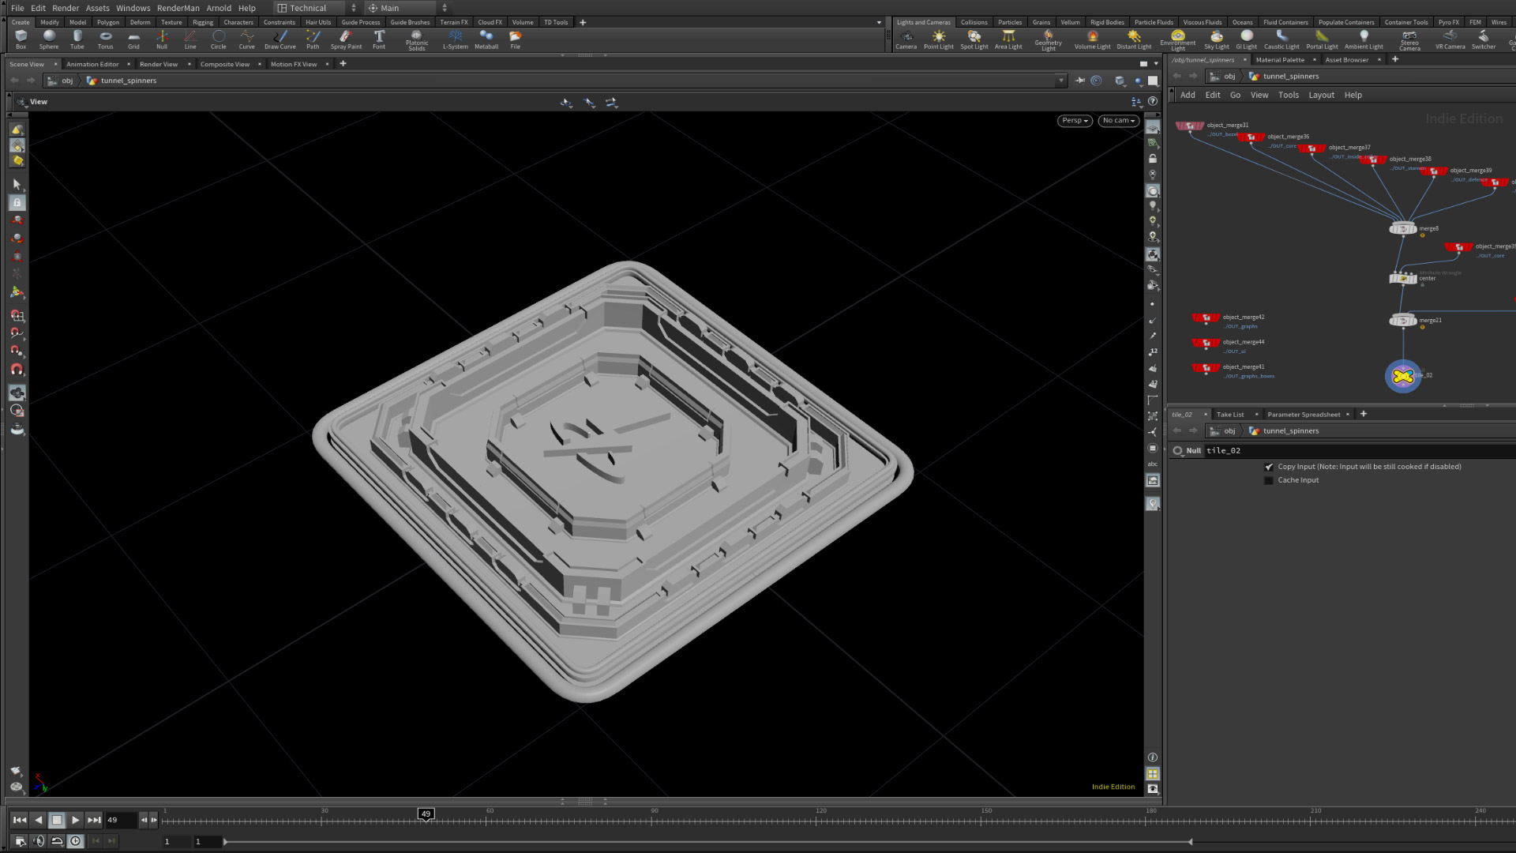
Task: Add a Null object from the shelf
Action: 162,40
